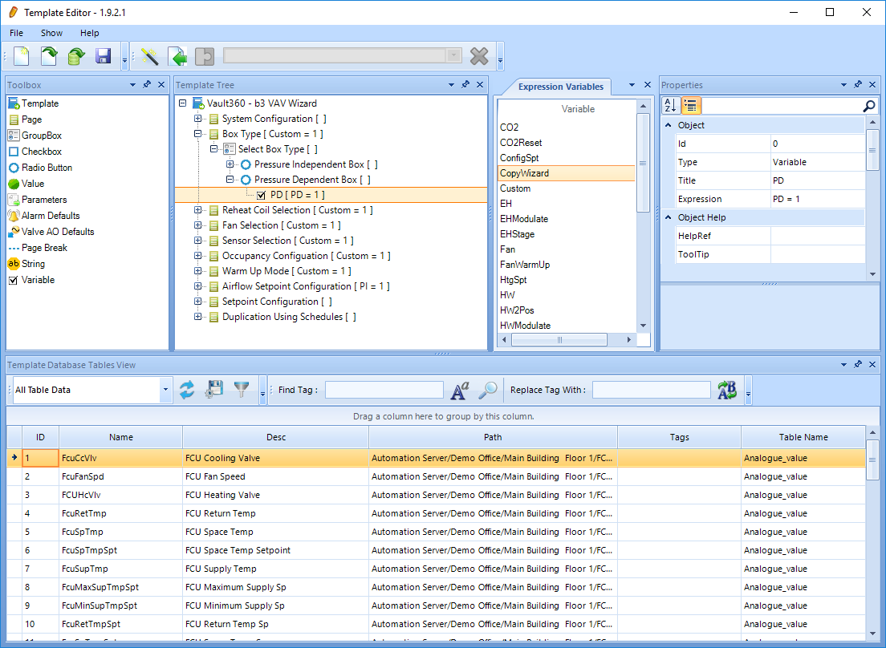The width and height of the screenshot is (886, 648).
Task: Open the Show menu
Action: point(51,33)
